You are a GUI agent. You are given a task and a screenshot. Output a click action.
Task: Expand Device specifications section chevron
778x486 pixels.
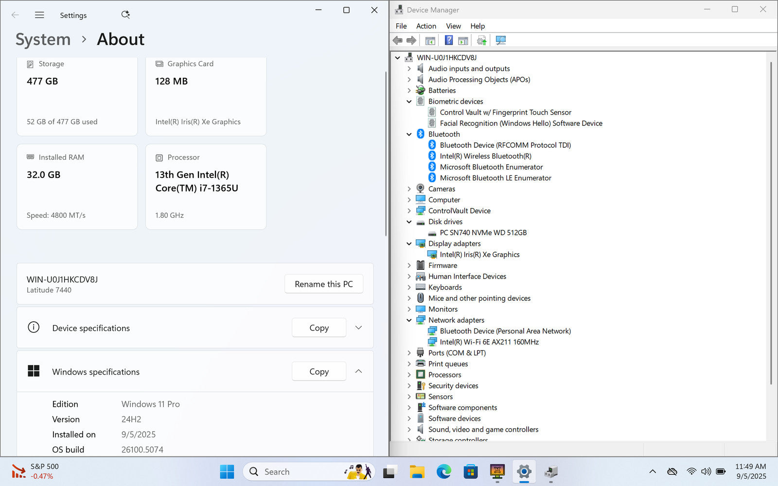[358, 328]
